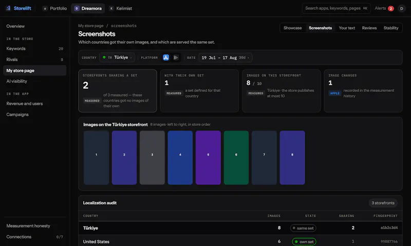The width and height of the screenshot is (411, 246).
Task: Open screenshot thumbnail 2
Action: click(124, 158)
